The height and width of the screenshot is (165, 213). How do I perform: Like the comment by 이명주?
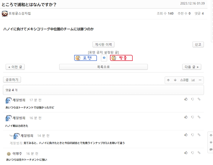186,153
